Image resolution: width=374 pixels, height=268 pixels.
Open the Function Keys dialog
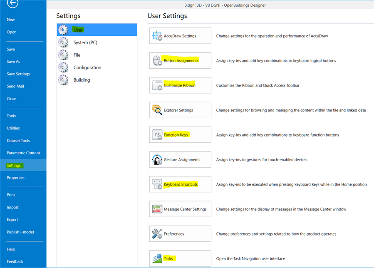click(180, 135)
